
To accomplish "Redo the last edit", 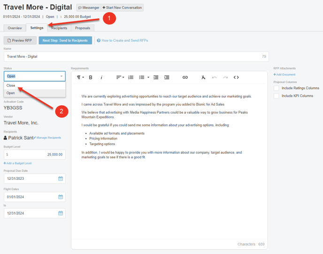I will pyautogui.click(x=225, y=77).
